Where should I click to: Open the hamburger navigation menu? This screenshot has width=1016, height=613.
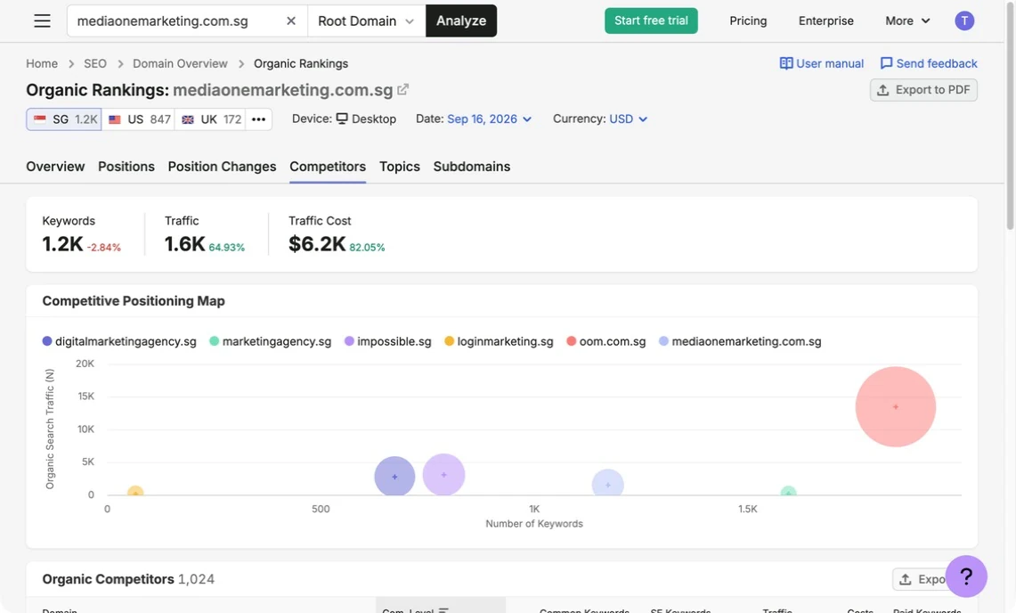pyautogui.click(x=42, y=20)
